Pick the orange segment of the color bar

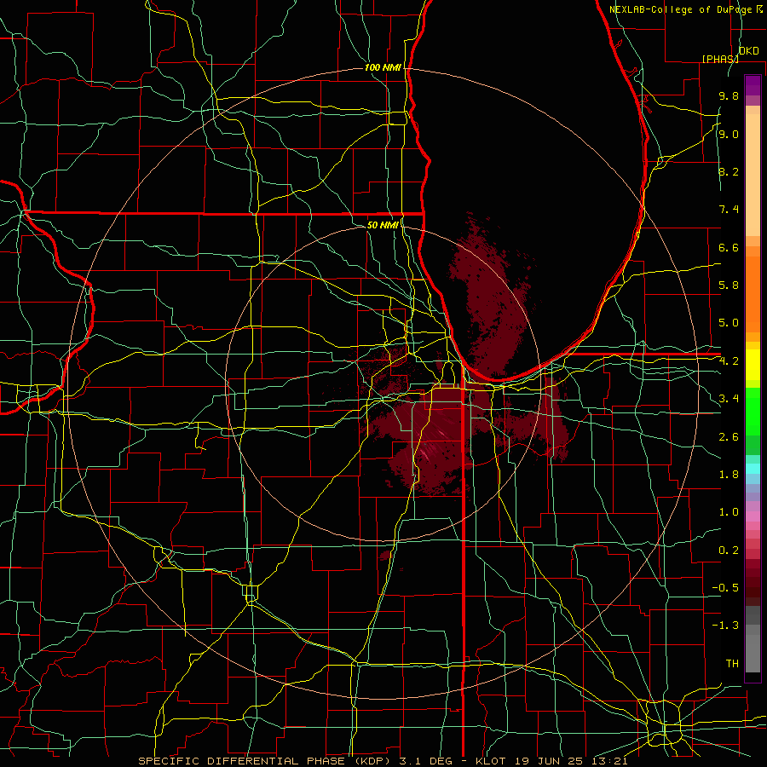(753, 295)
